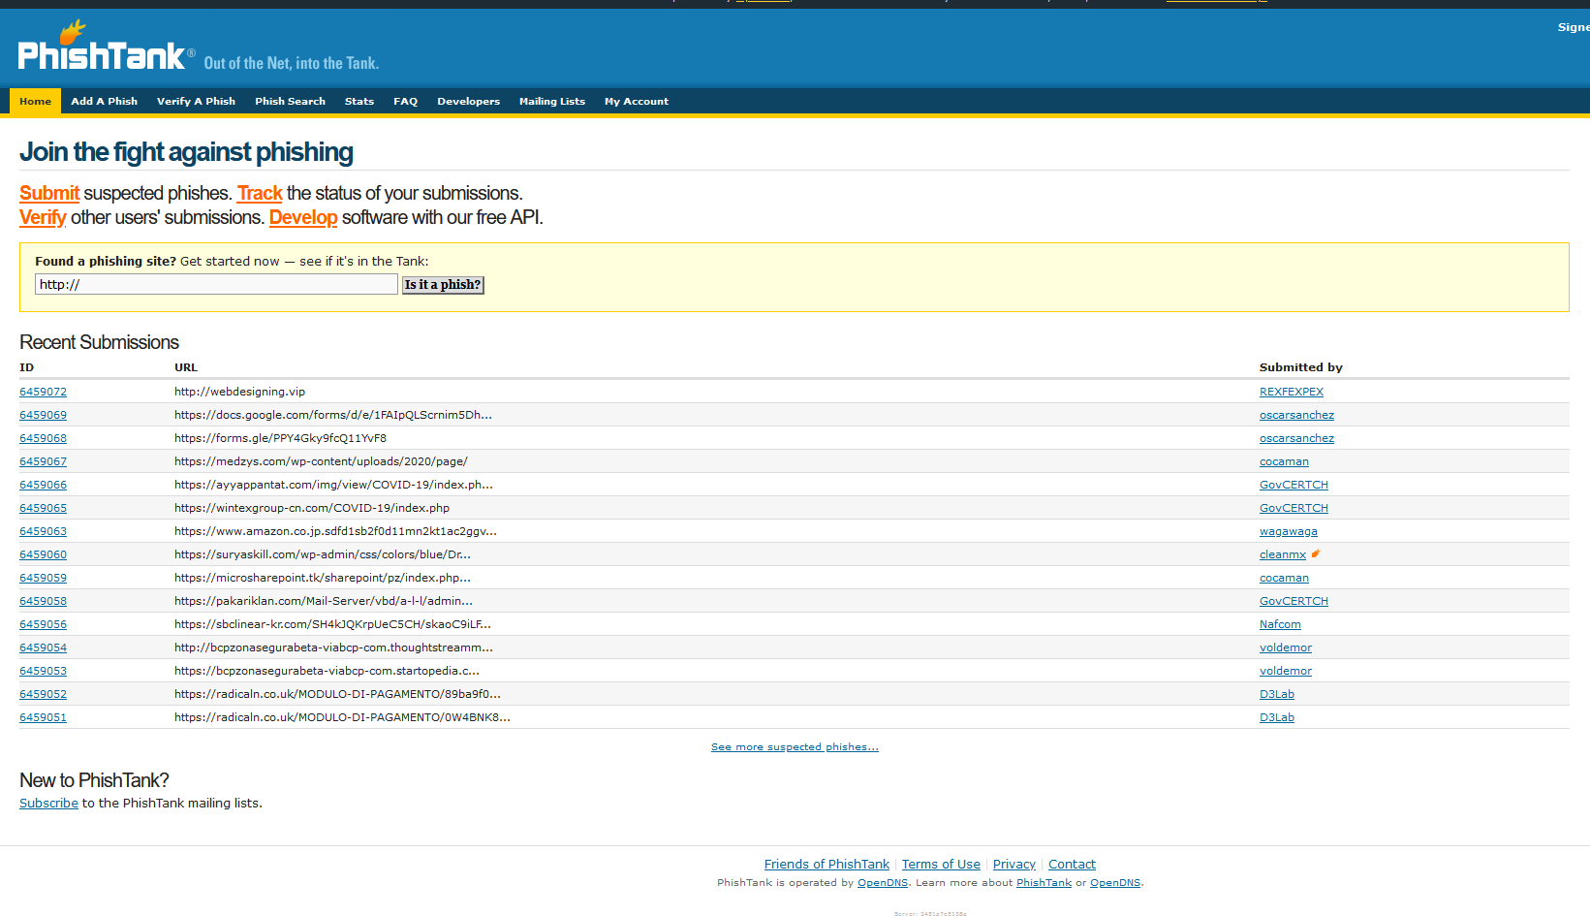Focus the phishing URL input field
This screenshot has width=1590, height=916.
pyautogui.click(x=216, y=284)
